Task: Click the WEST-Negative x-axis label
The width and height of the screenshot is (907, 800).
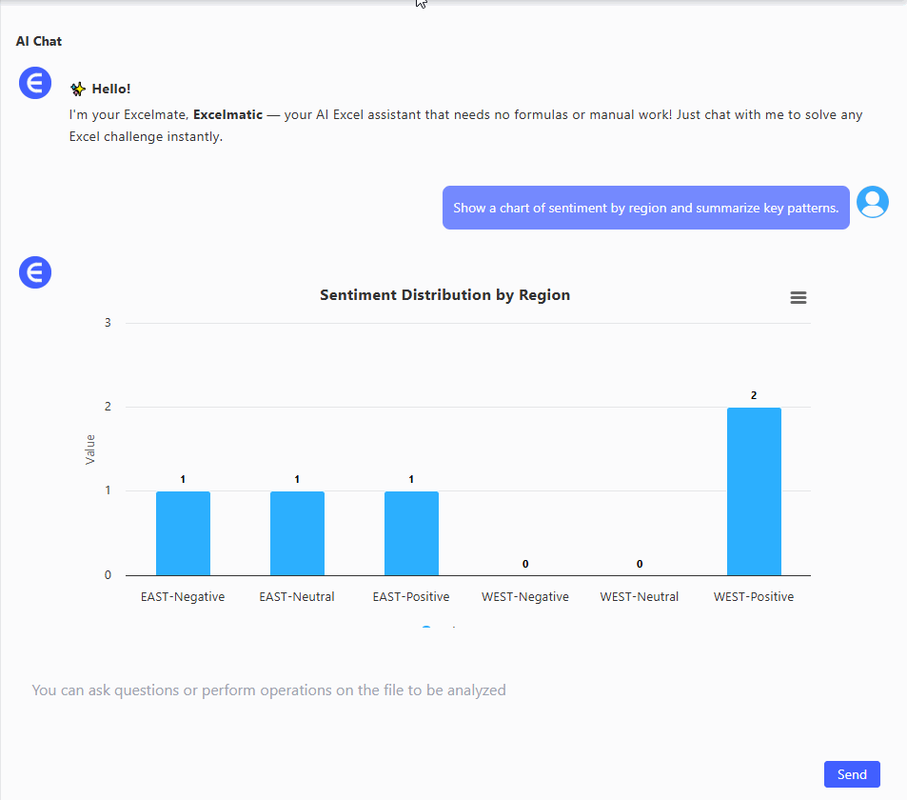Action: (525, 597)
